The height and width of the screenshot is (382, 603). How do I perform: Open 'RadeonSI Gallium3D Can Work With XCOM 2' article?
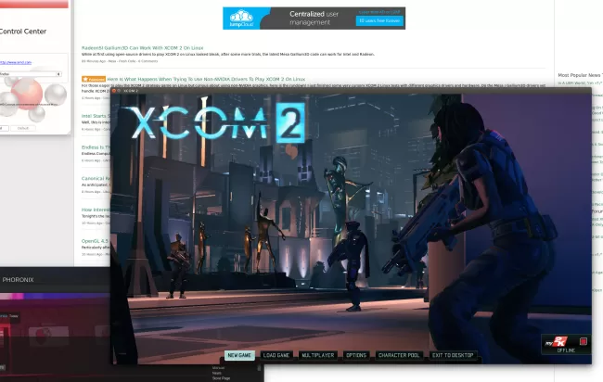tap(142, 48)
